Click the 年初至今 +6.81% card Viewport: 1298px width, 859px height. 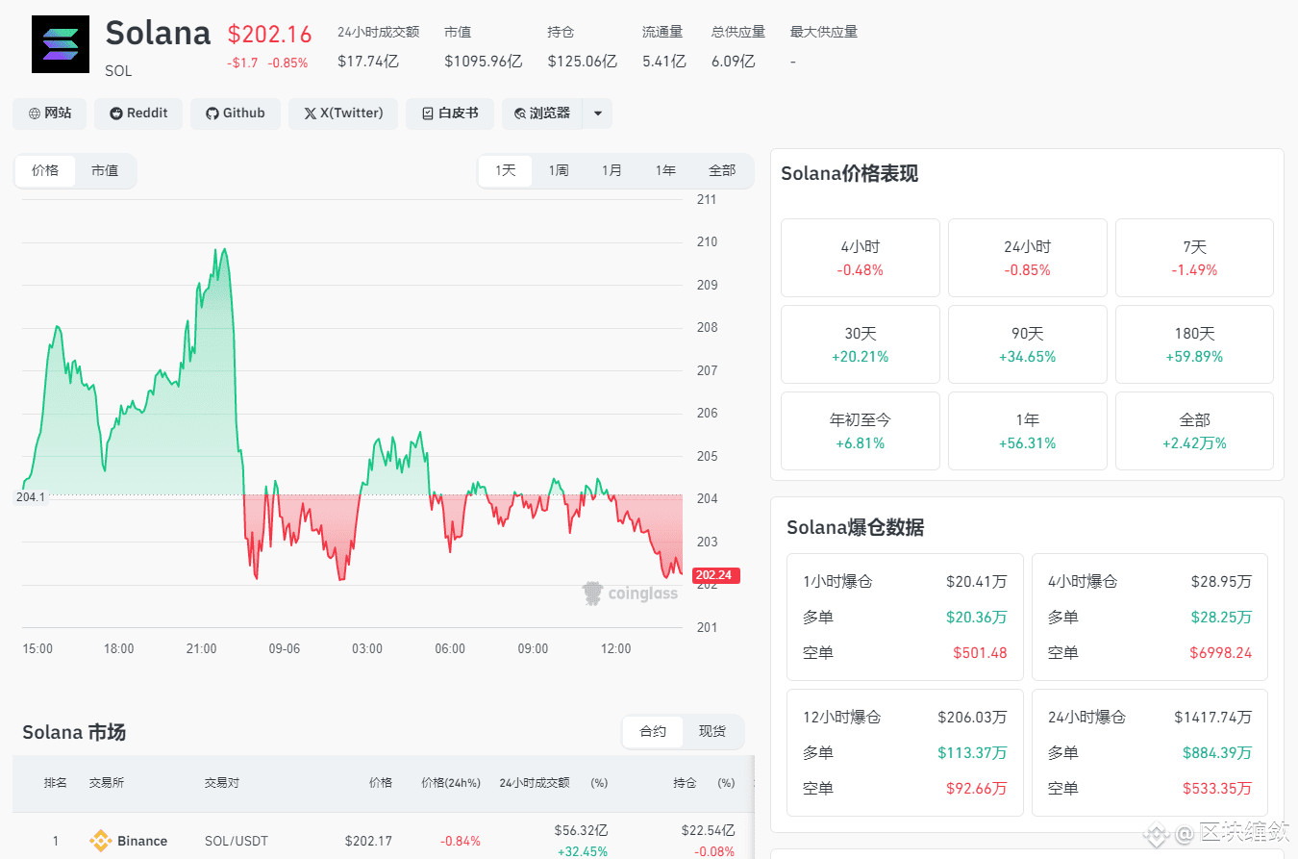point(861,431)
